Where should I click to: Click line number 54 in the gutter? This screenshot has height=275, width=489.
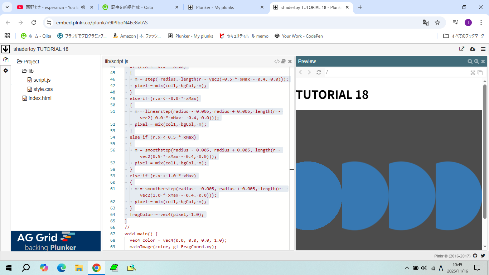(113, 137)
